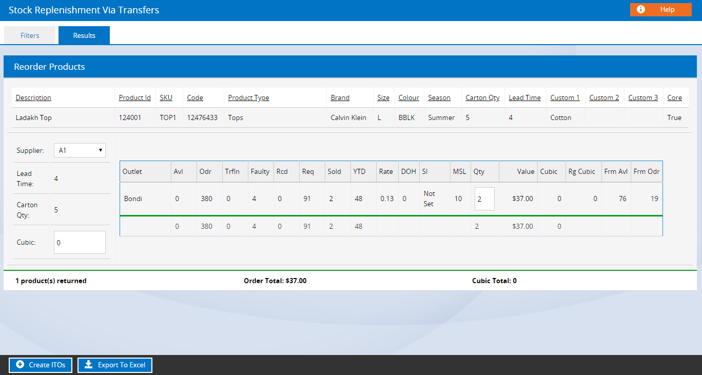The width and height of the screenshot is (702, 375).
Task: Click the Rg Cubic column header
Action: tap(582, 171)
